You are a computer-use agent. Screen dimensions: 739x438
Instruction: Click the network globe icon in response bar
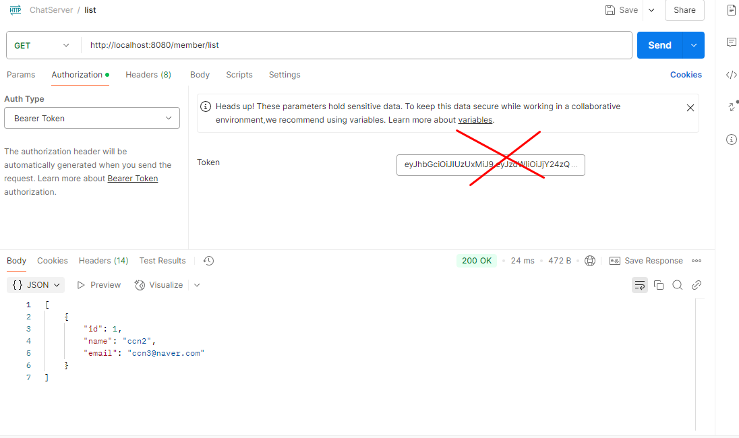[x=590, y=261]
